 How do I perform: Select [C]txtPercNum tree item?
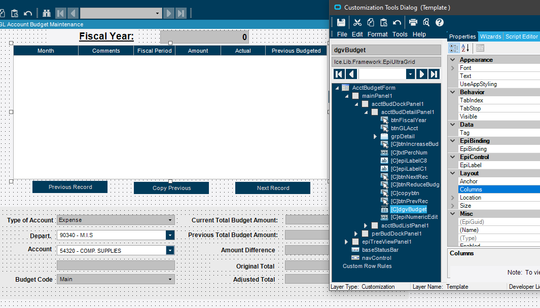click(409, 152)
